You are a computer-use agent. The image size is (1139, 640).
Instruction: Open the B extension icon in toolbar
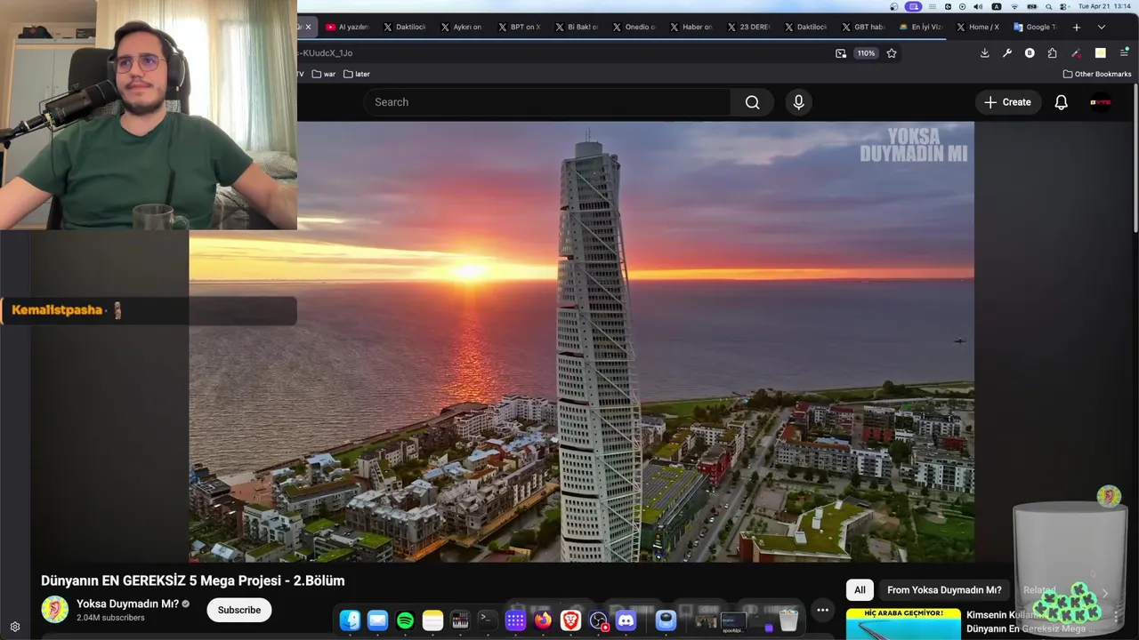pos(1030,53)
